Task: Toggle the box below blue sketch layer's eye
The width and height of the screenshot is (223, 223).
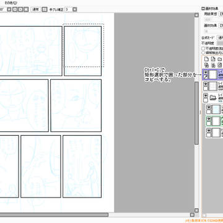Action: click(x=209, y=112)
